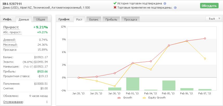Click Feb 07 yellow equity data point
The image size is (223, 106).
click(205, 58)
